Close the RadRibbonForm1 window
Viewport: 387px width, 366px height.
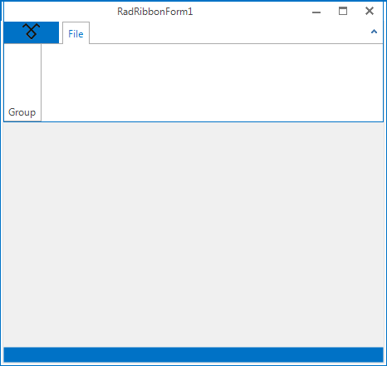(x=370, y=11)
